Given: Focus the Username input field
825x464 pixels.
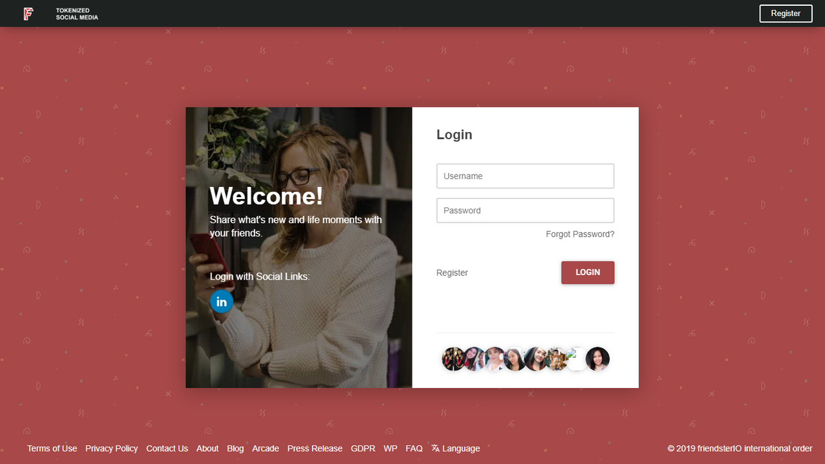Looking at the screenshot, I should click(x=525, y=176).
